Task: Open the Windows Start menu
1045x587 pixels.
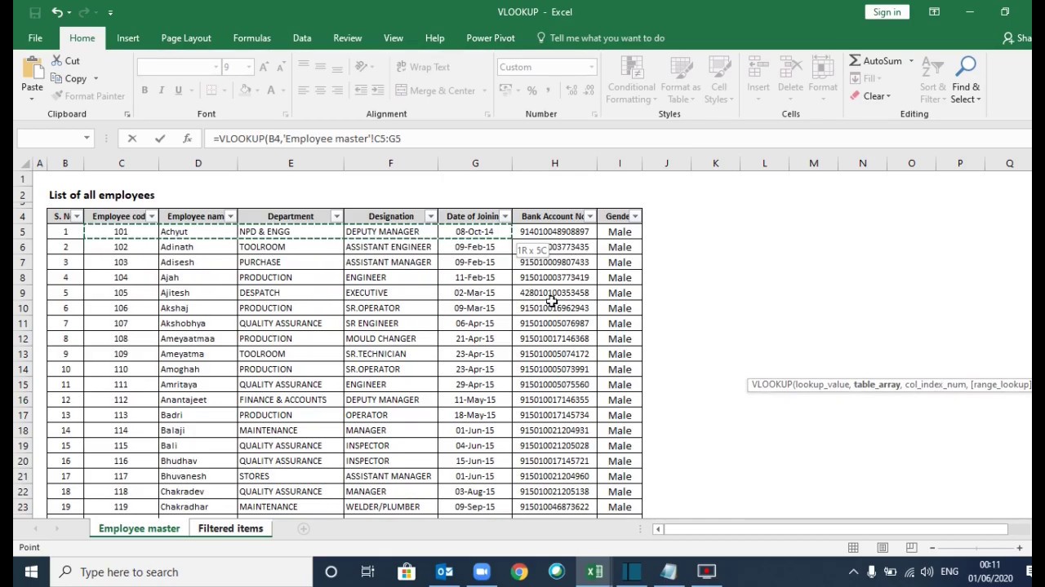Action: tap(31, 572)
